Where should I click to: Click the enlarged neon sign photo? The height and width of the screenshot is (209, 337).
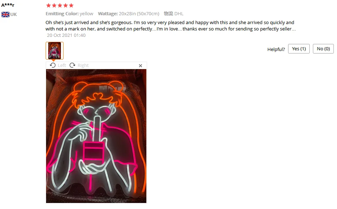96,136
